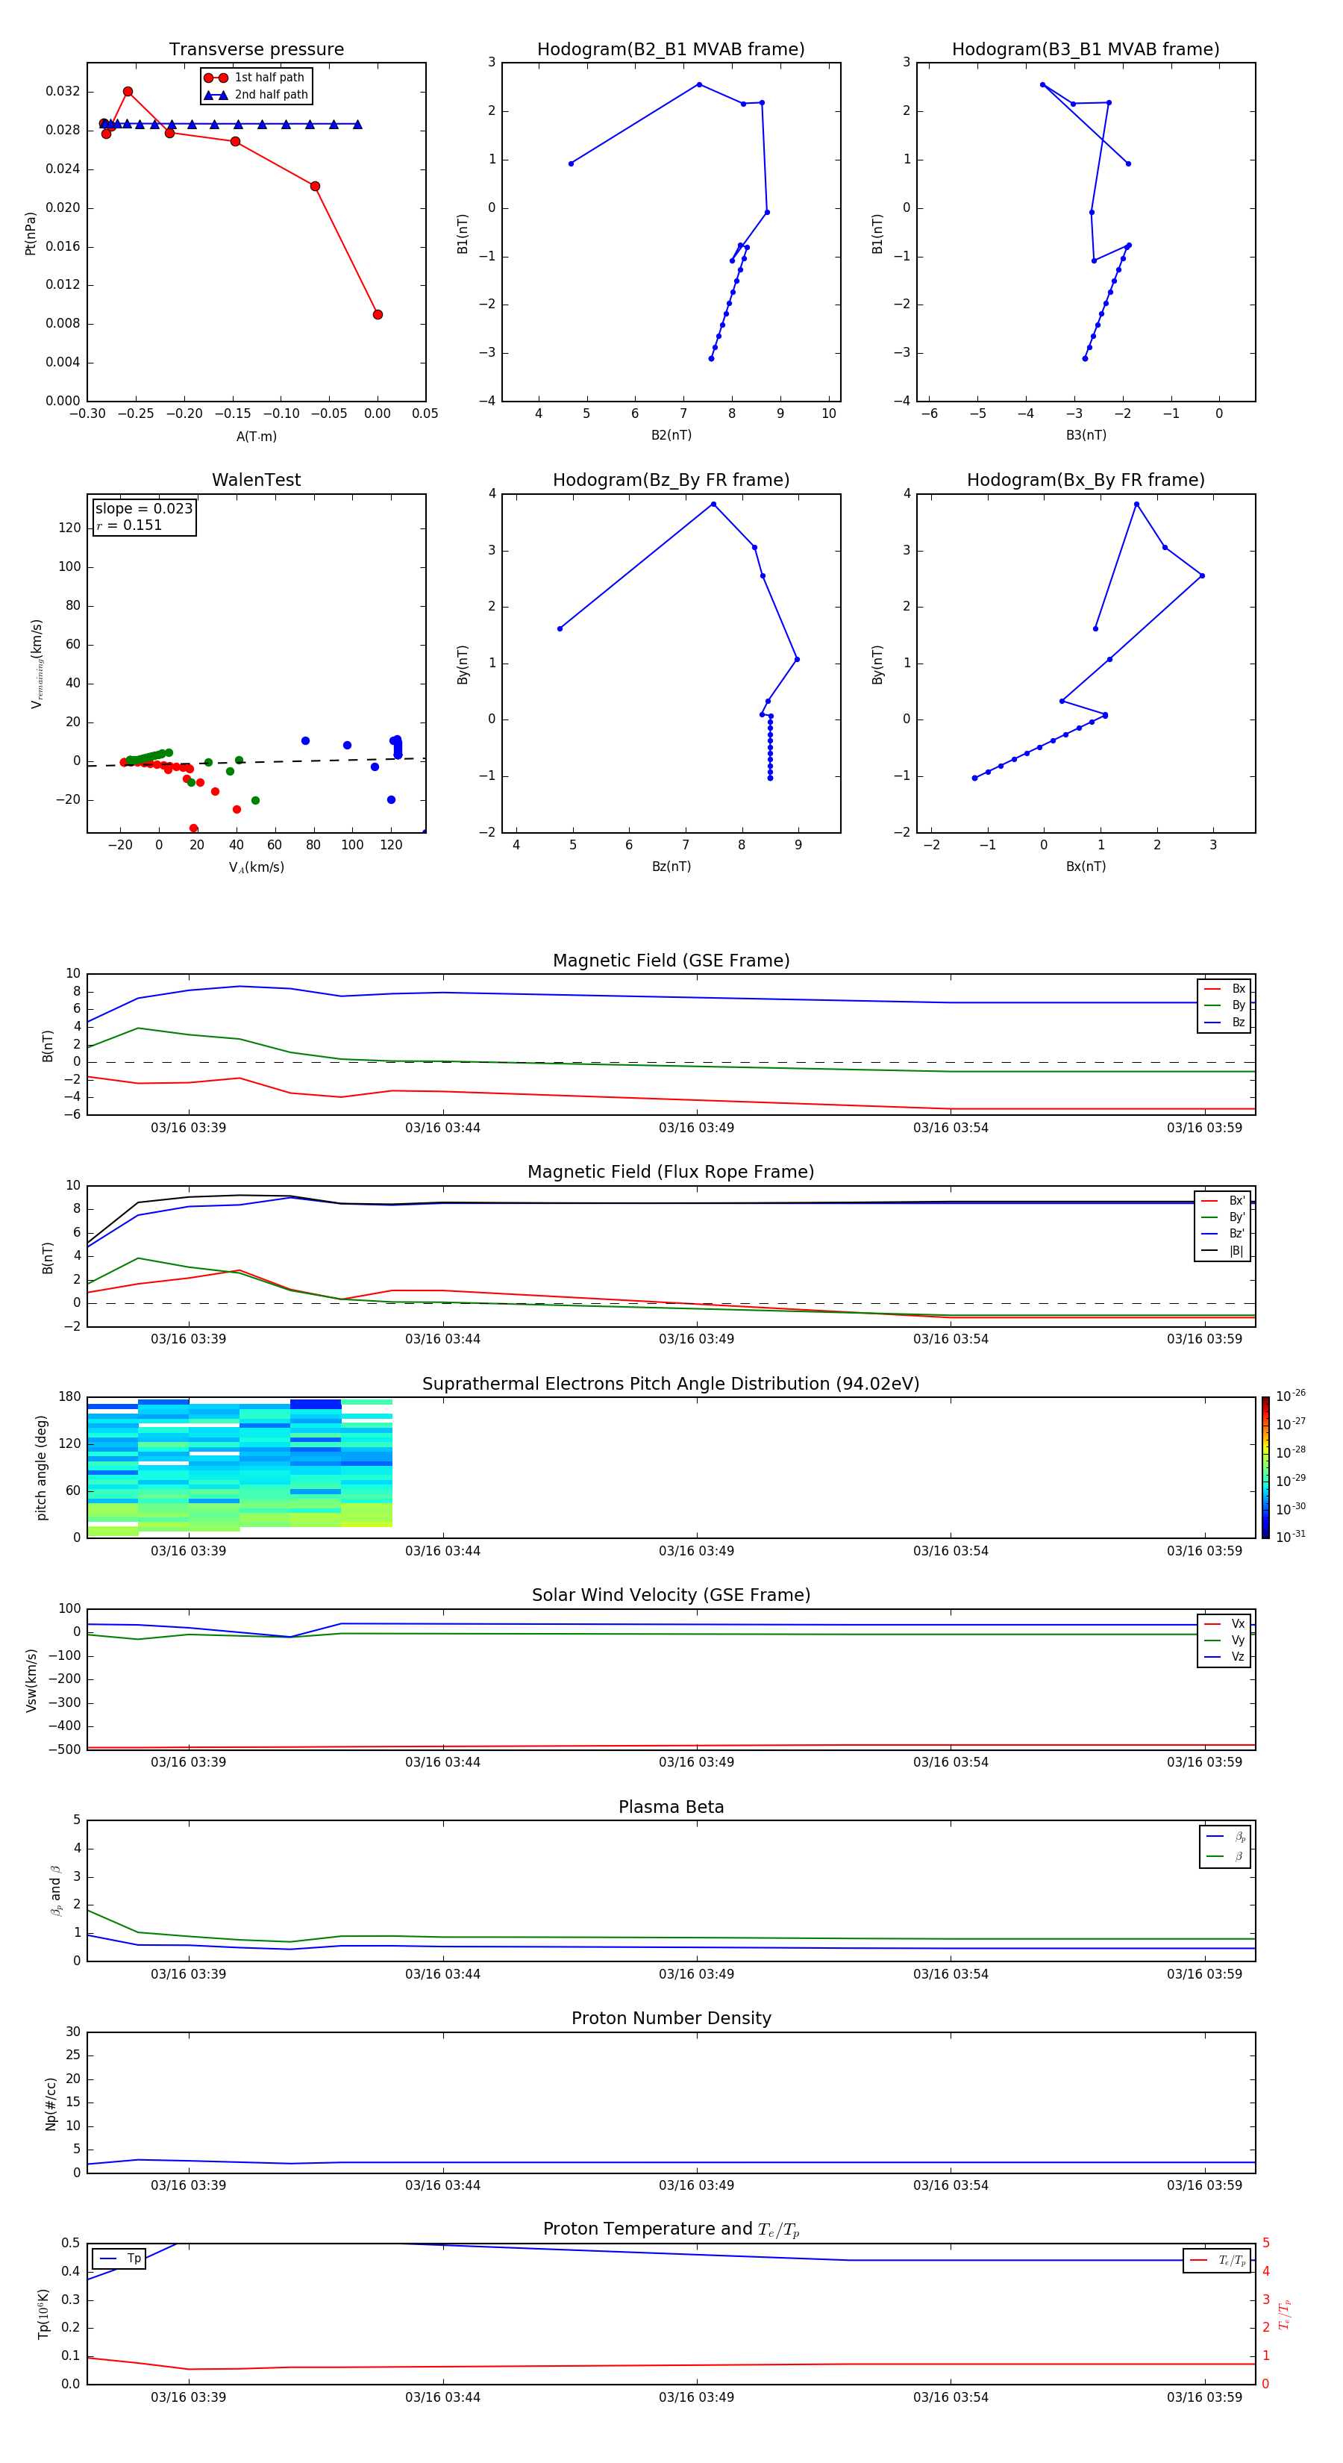Click the 'B2(nT)' x-axis label

click(671, 435)
